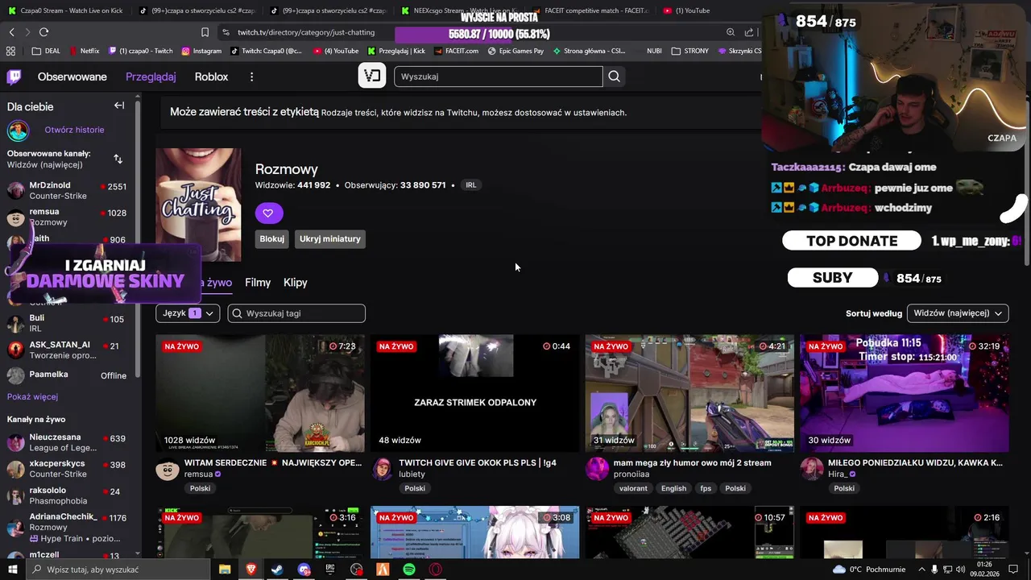Image resolution: width=1031 pixels, height=580 pixels.
Task: Open the ZARAZ STRIMEK ODPALONY stream thumbnail
Action: coord(474,393)
